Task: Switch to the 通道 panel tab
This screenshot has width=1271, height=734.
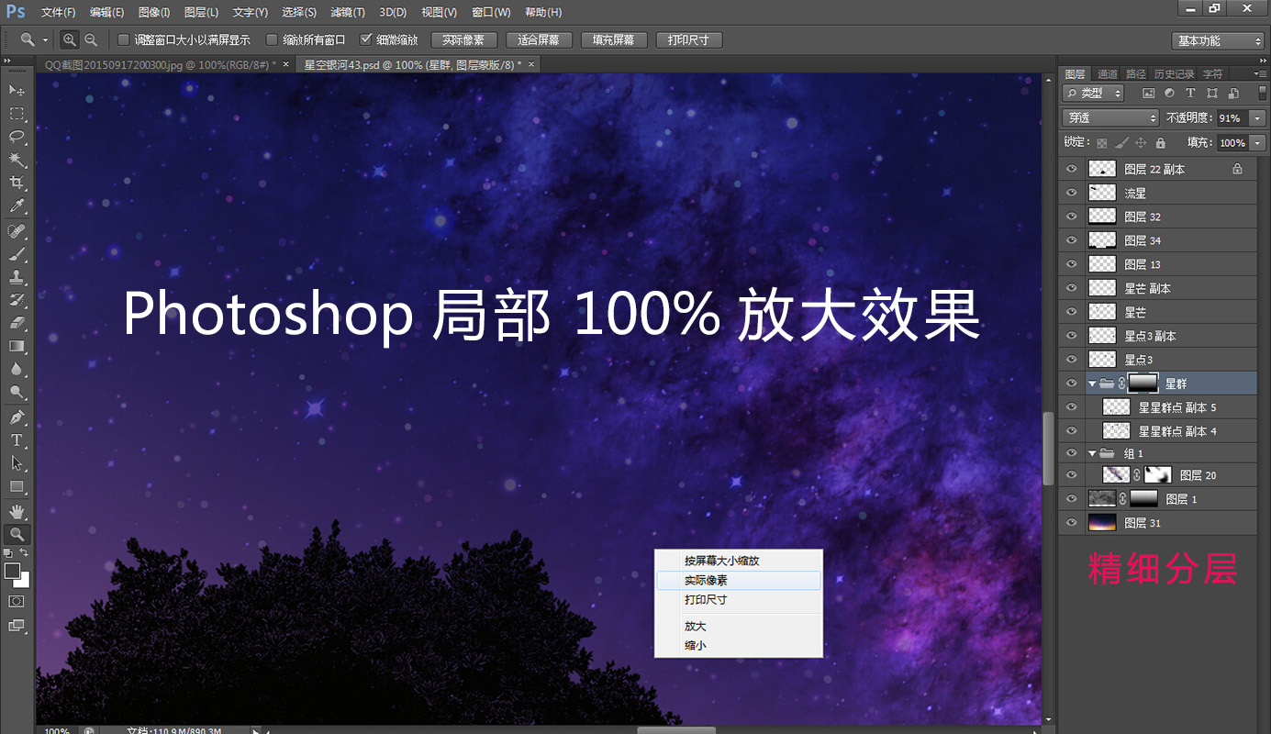Action: pyautogui.click(x=1108, y=73)
